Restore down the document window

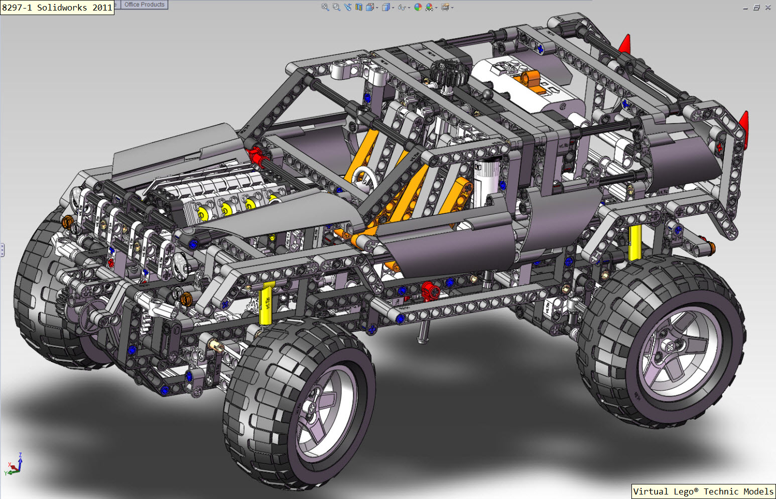(x=756, y=8)
